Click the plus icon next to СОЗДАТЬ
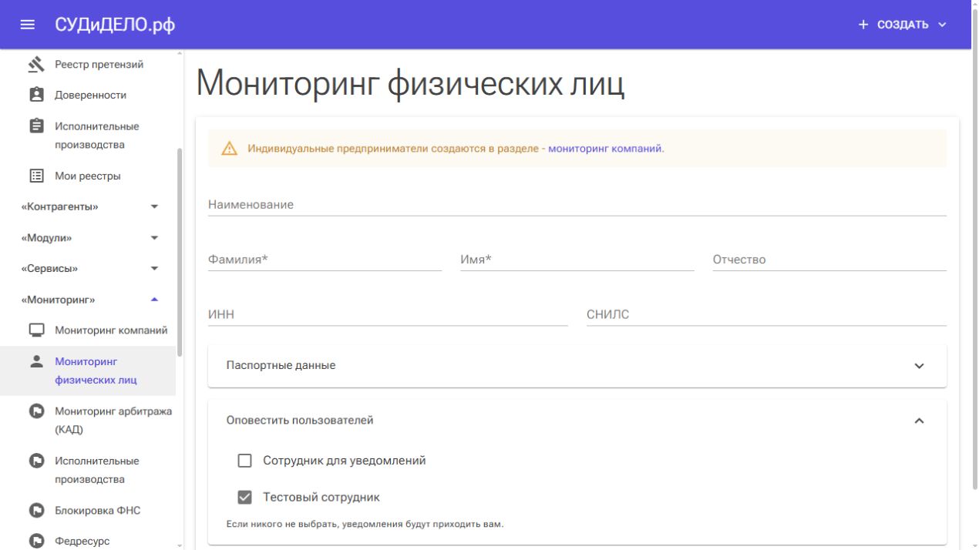 click(863, 25)
